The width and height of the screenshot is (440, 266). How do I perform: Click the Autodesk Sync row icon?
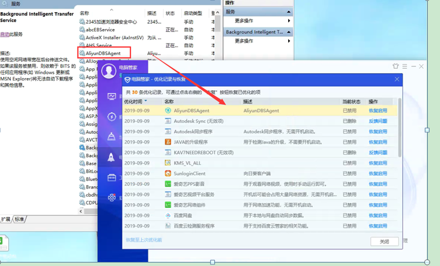click(168, 121)
